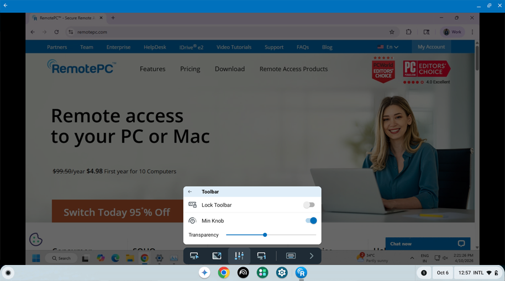Click the remote weather widget 34°C
505x281 pixels.
[372, 258]
